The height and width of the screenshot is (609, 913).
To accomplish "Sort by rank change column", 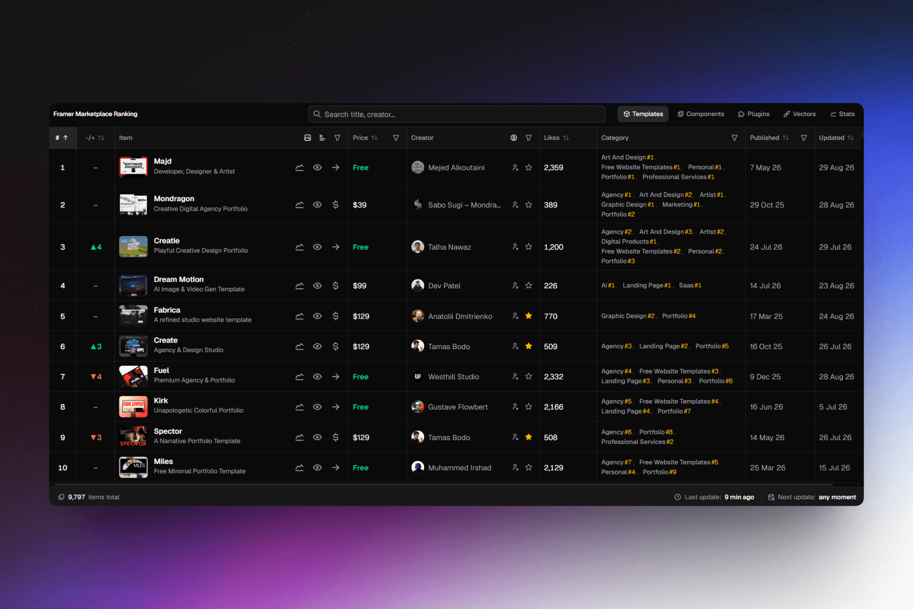I will (x=95, y=138).
